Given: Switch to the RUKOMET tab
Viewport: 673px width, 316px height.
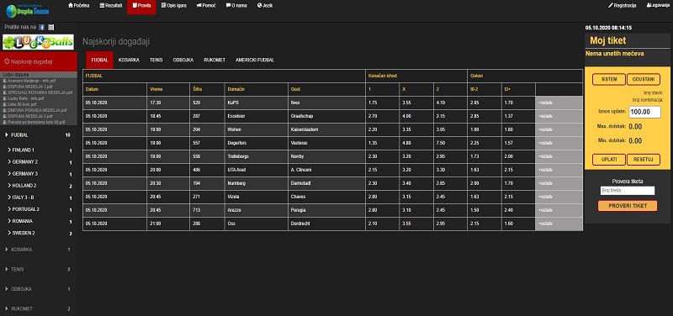Looking at the screenshot, I should click(x=215, y=60).
